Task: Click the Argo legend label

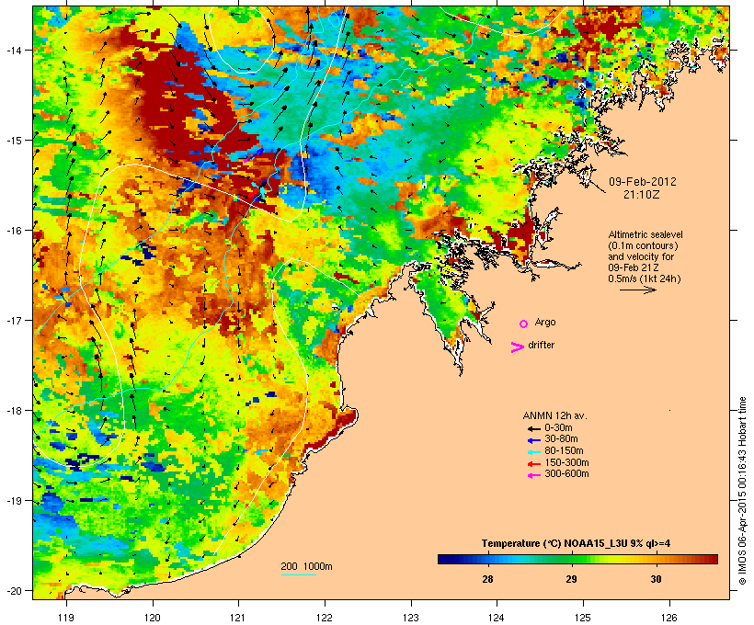Action: (545, 323)
